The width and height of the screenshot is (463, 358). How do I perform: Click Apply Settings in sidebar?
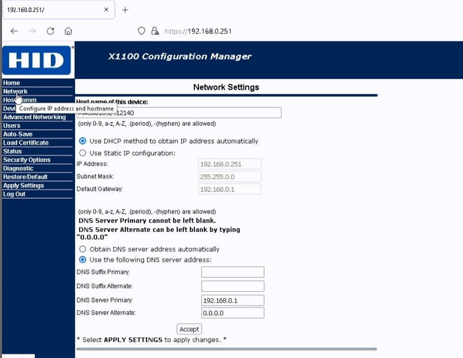click(x=24, y=186)
